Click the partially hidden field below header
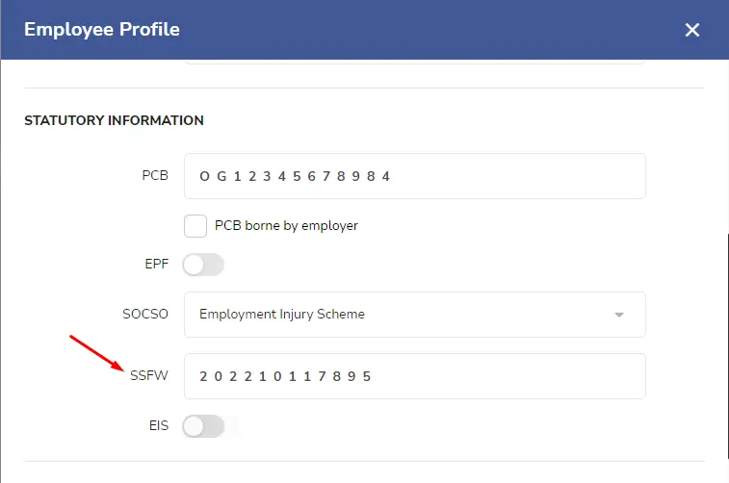729x483 pixels. 415,62
